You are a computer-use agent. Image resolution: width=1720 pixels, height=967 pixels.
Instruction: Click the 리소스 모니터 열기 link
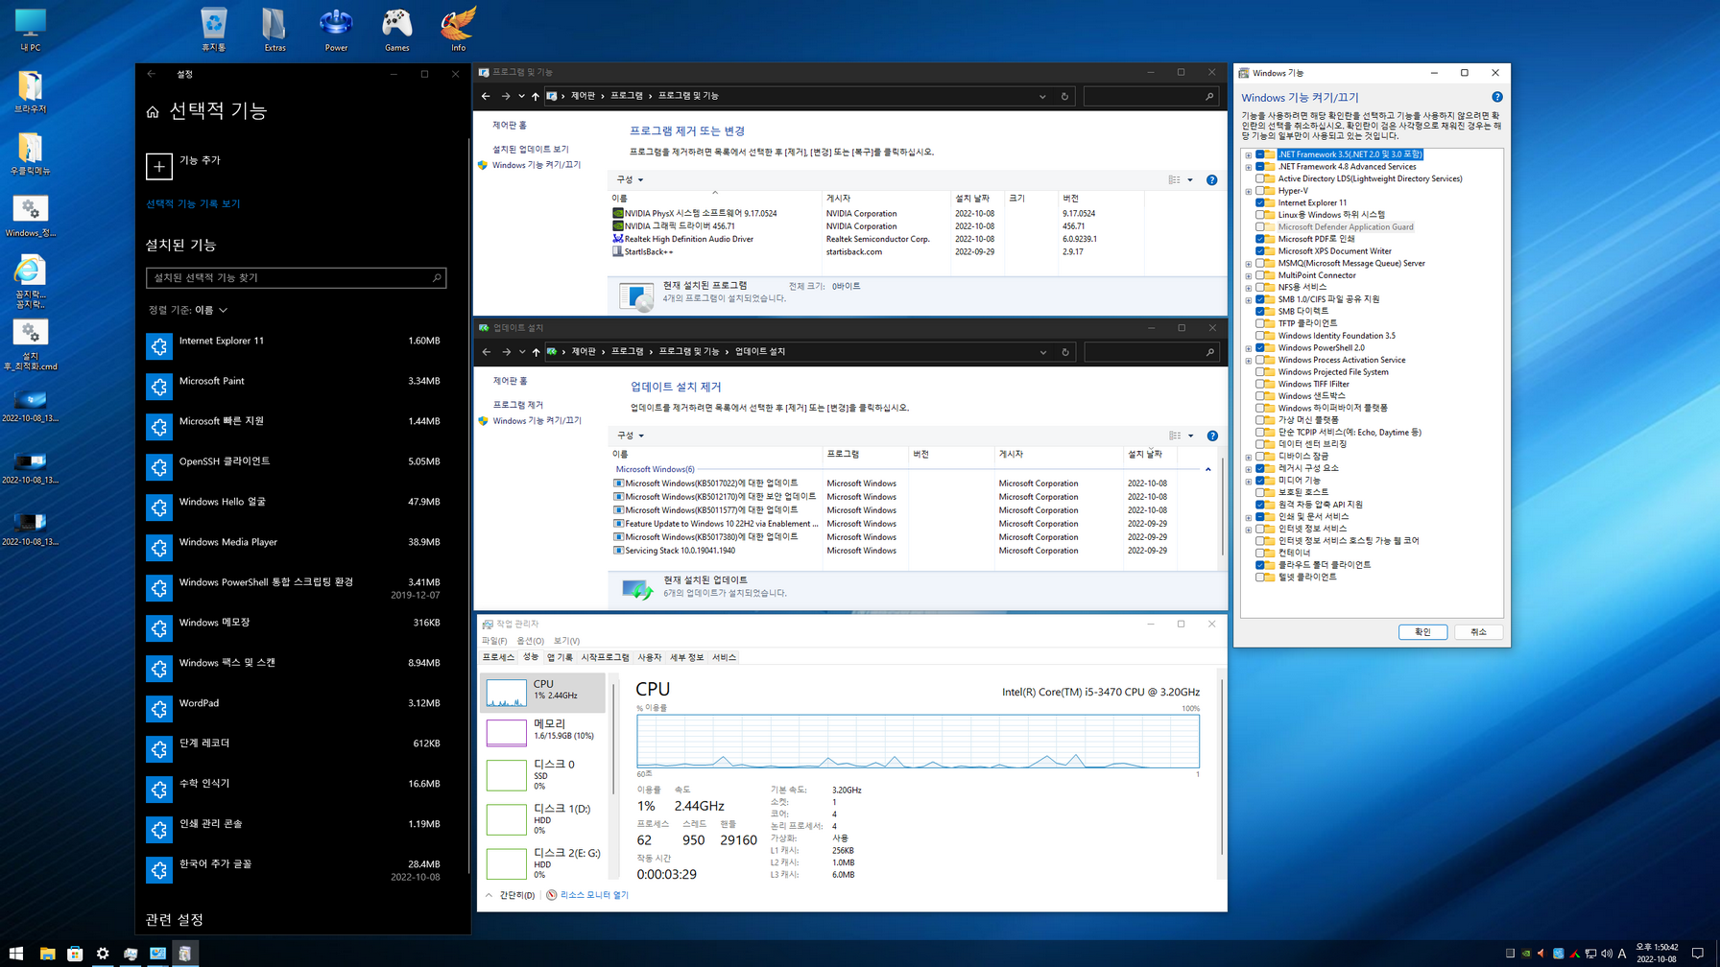tap(594, 895)
